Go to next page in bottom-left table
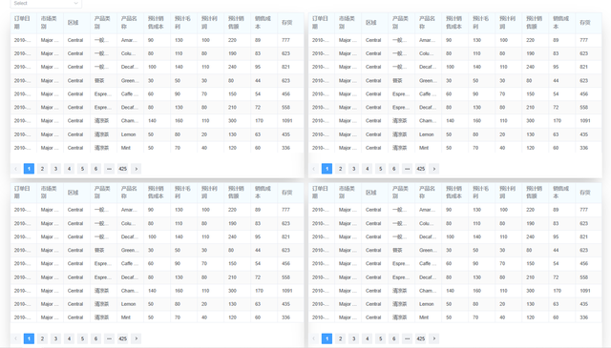The width and height of the screenshot is (611, 348). point(136,338)
